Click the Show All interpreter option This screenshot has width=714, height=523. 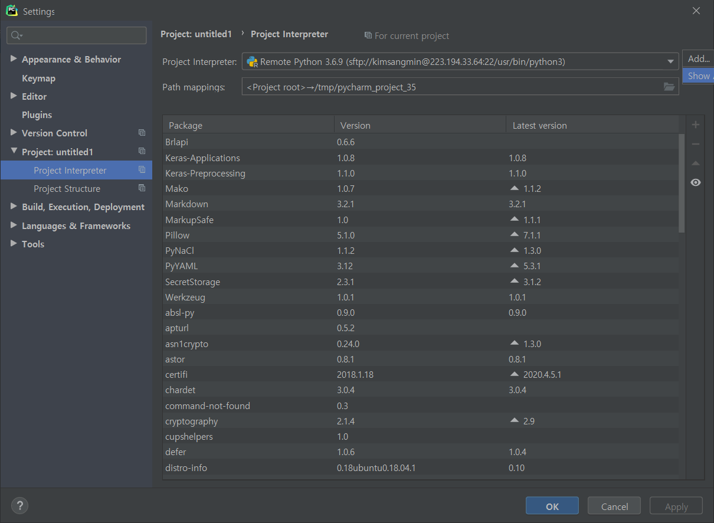pos(698,76)
